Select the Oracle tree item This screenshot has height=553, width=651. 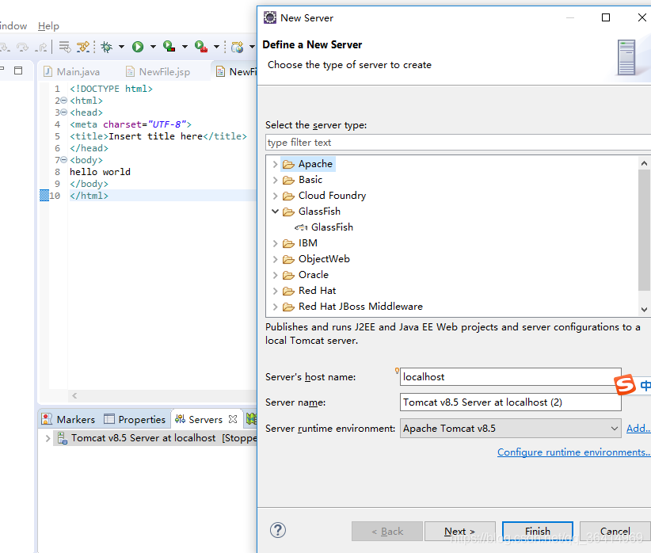point(314,275)
